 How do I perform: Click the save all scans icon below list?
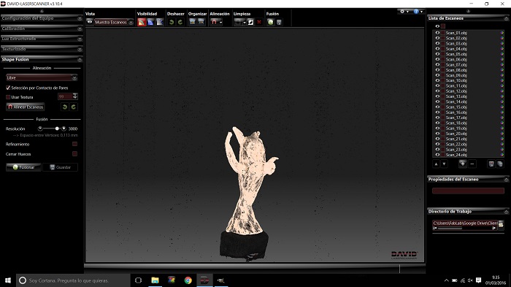point(500,164)
